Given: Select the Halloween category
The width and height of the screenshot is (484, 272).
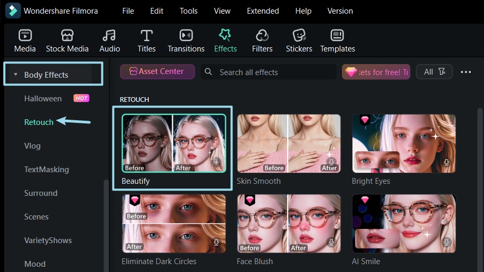Looking at the screenshot, I should 43,99.
